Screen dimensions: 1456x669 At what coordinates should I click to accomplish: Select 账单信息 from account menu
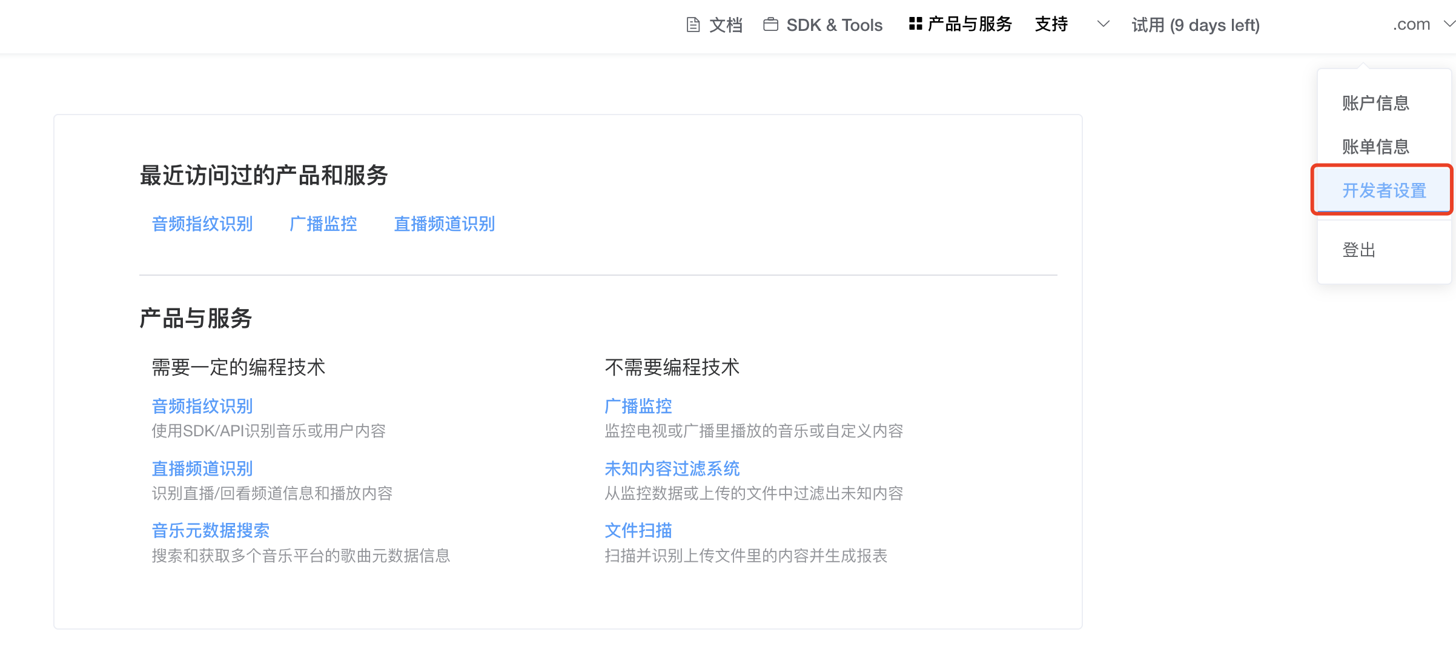pyautogui.click(x=1375, y=147)
